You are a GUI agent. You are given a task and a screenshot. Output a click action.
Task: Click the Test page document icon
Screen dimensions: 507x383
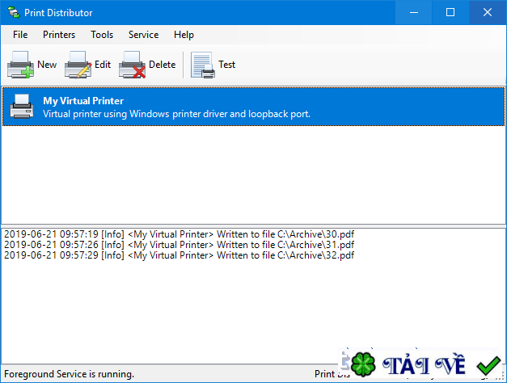click(203, 65)
